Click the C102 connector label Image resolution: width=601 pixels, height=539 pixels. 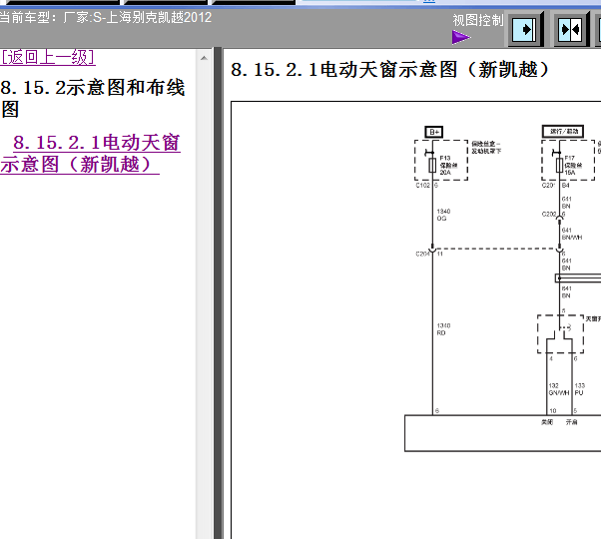pos(422,186)
